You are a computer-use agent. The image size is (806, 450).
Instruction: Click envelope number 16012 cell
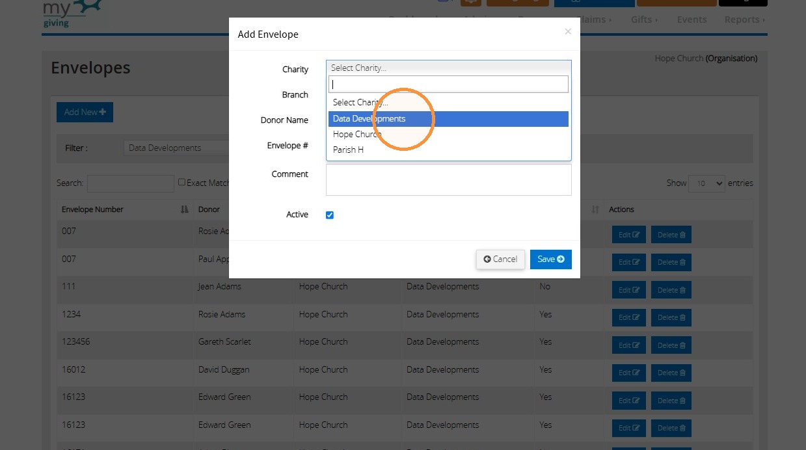(x=74, y=369)
